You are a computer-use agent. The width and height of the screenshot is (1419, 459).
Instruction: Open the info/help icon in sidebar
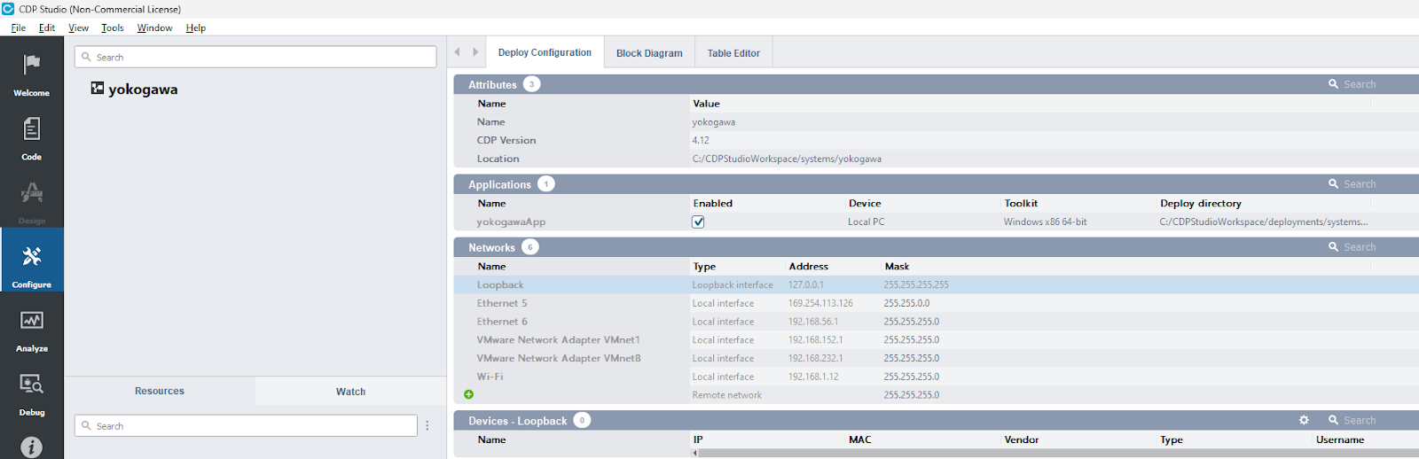coord(32,447)
